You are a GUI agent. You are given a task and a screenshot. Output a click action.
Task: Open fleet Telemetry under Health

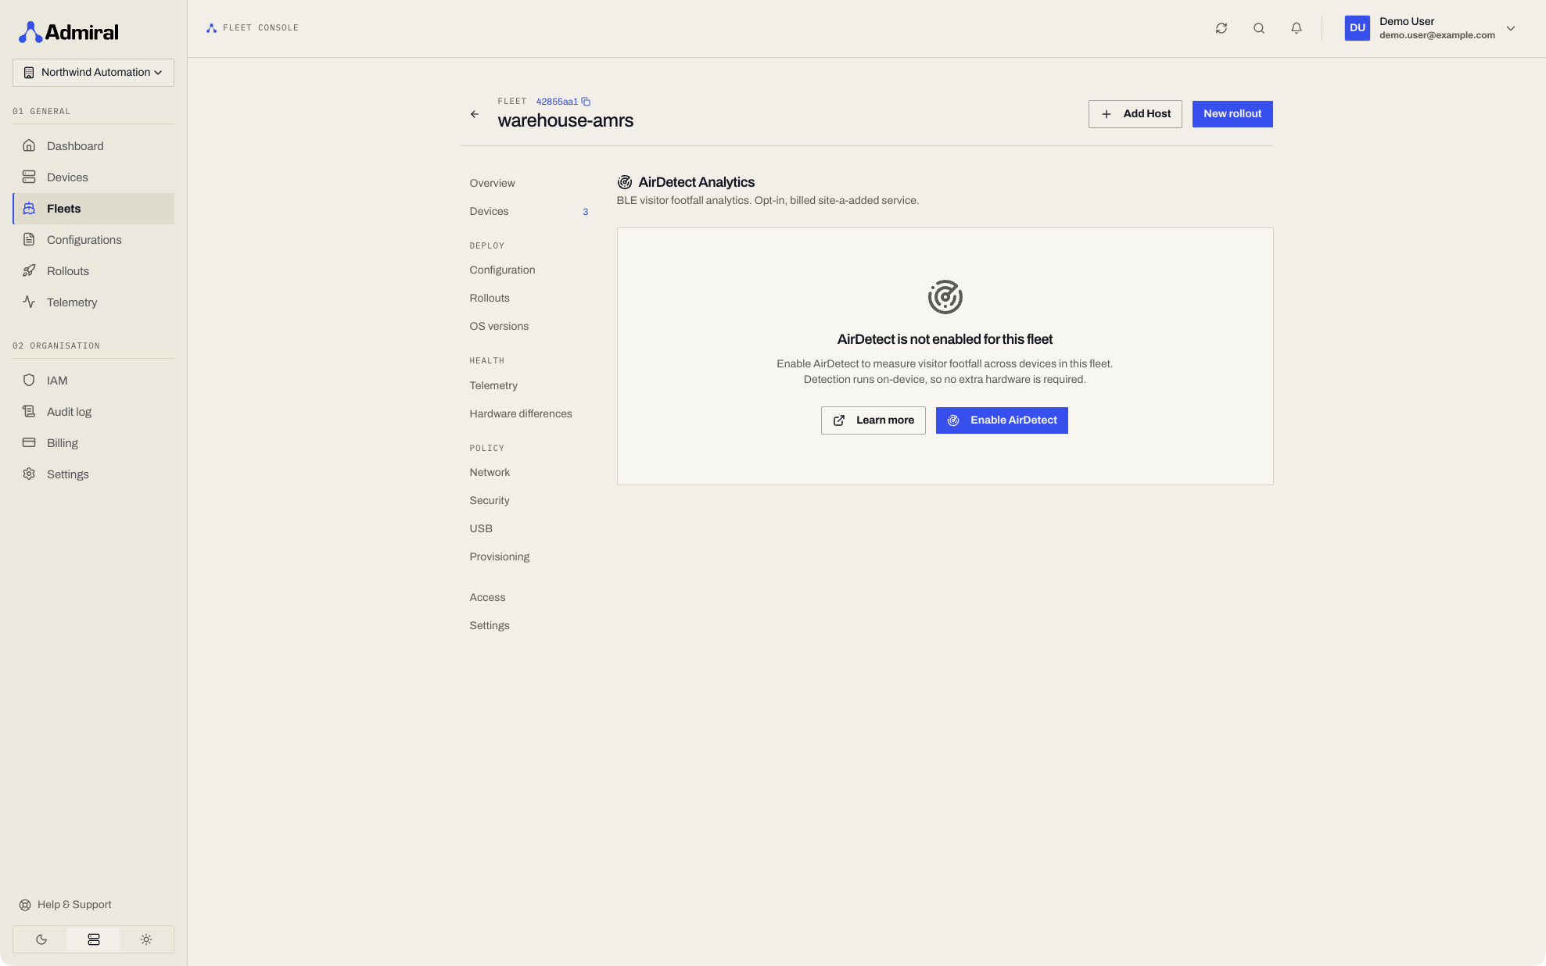coord(529,386)
